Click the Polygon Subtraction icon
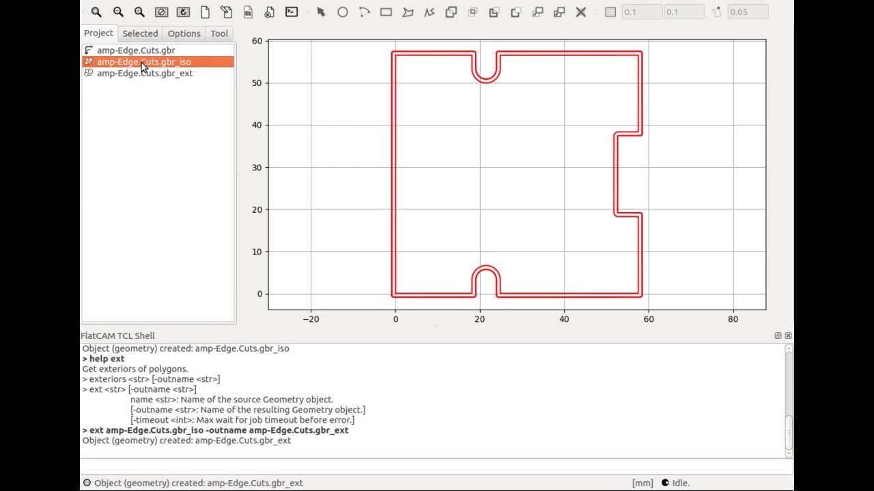Screen dimensions: 874x491 pos(494,12)
